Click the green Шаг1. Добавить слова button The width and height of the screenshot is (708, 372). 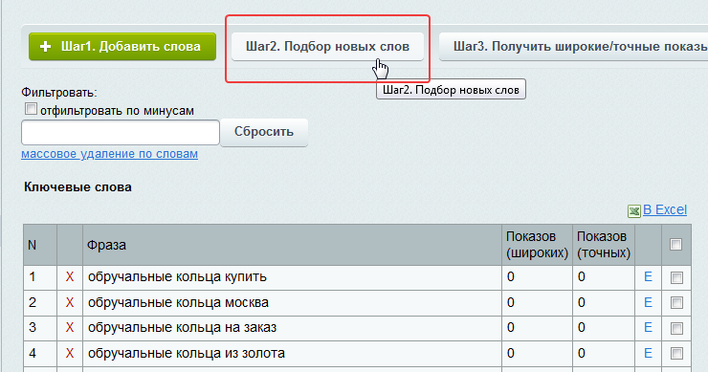[122, 47]
